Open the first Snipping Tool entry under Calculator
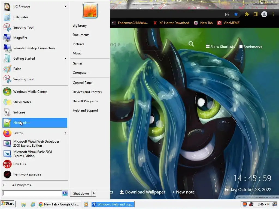Viewport: 279px width, 209px height. click(35, 27)
